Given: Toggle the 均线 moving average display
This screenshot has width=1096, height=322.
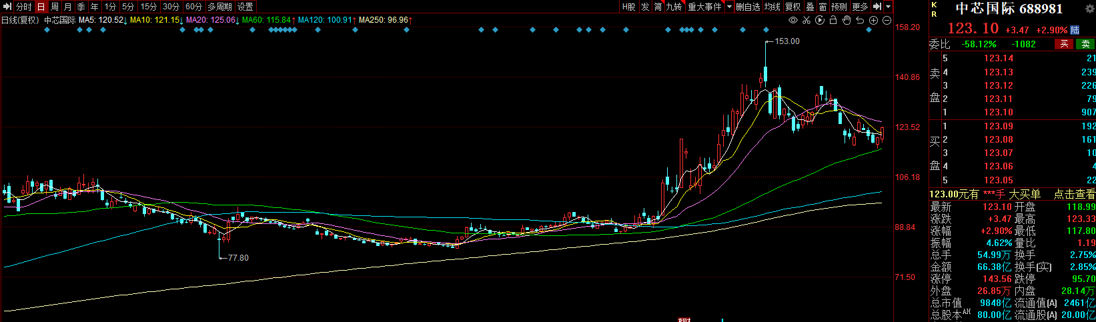Looking at the screenshot, I should [x=772, y=7].
